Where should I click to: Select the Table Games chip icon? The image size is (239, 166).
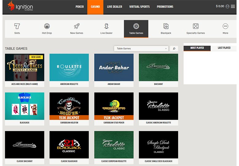point(136,26)
